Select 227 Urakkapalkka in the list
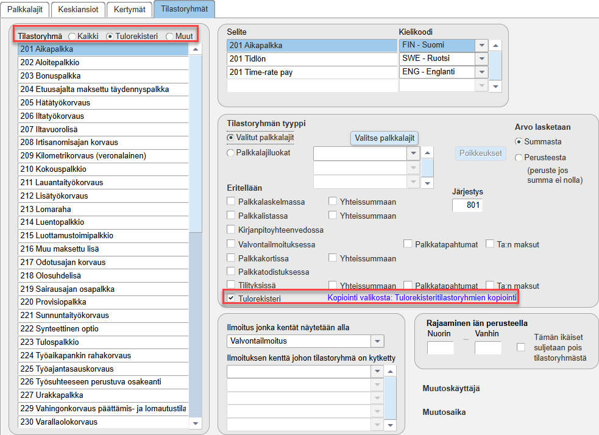Screen dimensions: 599x435 (103, 395)
